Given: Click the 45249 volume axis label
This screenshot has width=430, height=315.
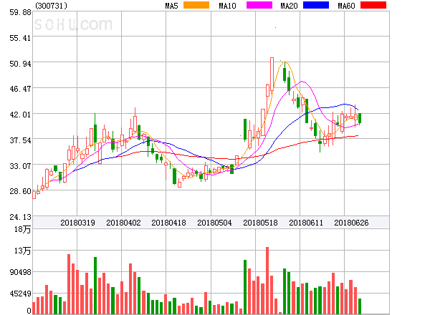Looking at the screenshot, I should [x=20, y=294].
